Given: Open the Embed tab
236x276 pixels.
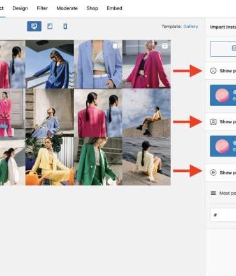Looking at the screenshot, I should 114,8.
